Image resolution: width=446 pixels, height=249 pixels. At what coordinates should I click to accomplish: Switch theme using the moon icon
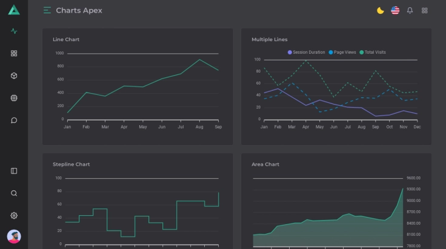[x=381, y=10]
